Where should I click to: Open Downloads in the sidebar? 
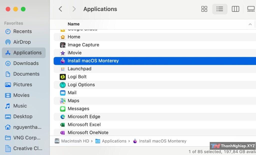[x=26, y=63]
